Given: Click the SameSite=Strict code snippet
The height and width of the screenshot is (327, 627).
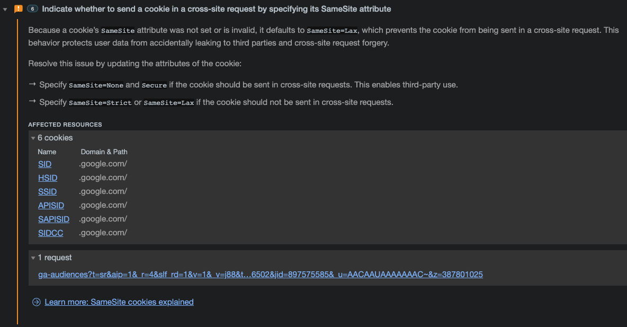Looking at the screenshot, I should click(100, 103).
